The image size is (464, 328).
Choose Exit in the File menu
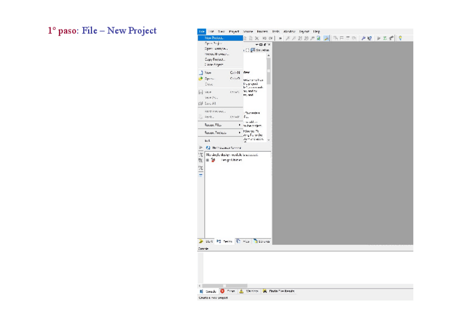point(220,141)
